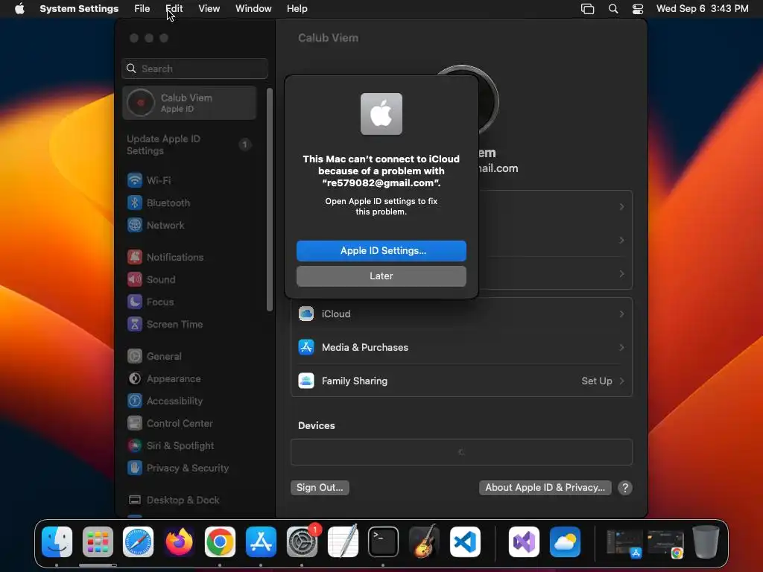Open Spotlight search in menu bar
The height and width of the screenshot is (572, 763).
[x=613, y=9]
